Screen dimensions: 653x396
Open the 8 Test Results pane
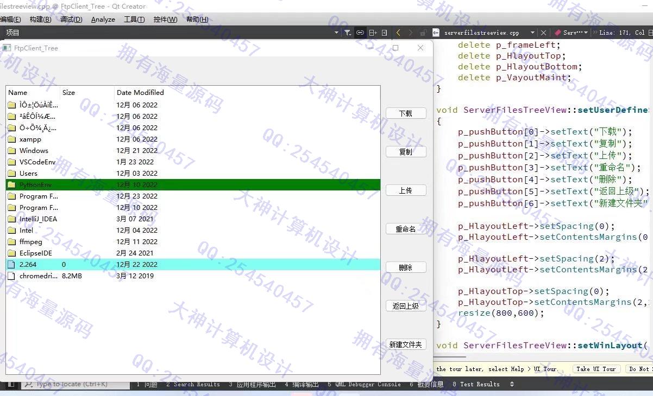pyautogui.click(x=476, y=384)
